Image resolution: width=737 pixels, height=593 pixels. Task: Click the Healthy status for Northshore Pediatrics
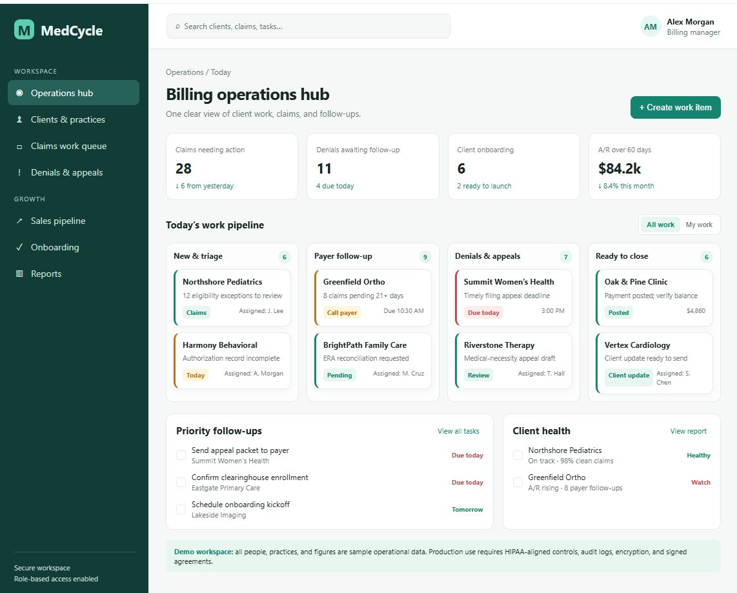pyautogui.click(x=698, y=456)
